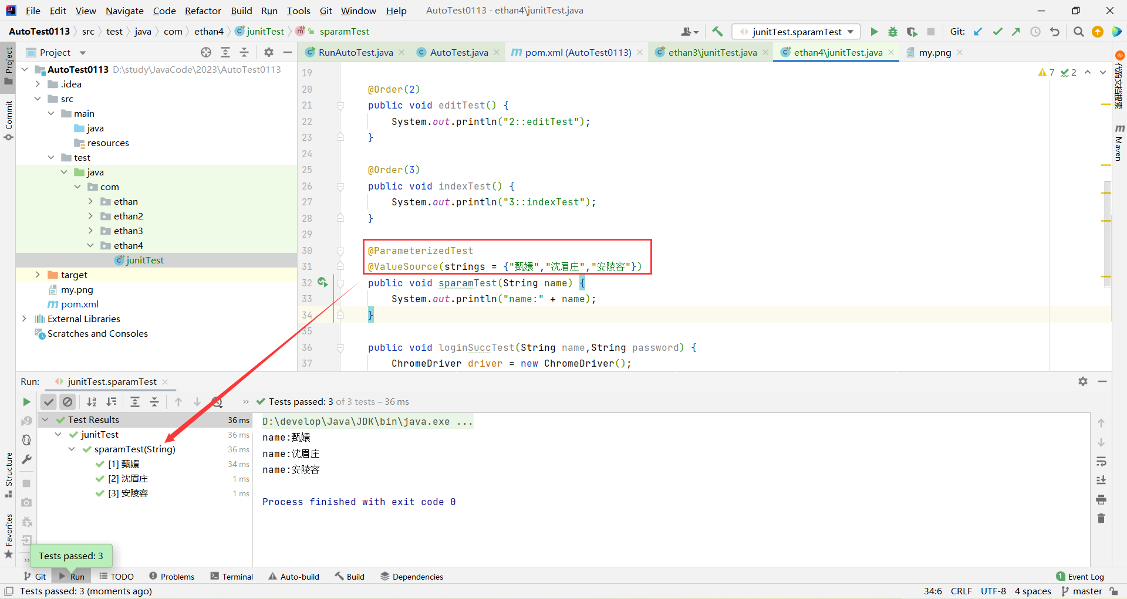Expand External Libraries node
Image resolution: width=1127 pixels, height=599 pixels.
click(24, 319)
